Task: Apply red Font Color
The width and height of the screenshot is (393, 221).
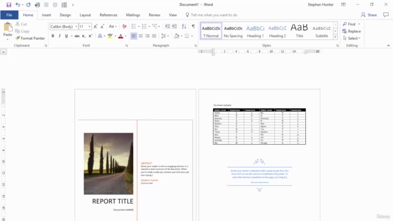Action: coord(120,36)
